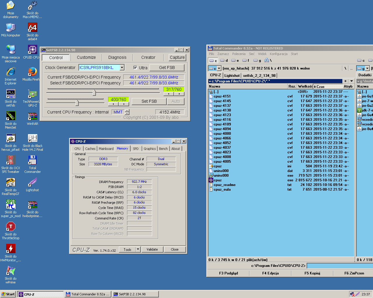This screenshot has width=373, height=298.
Task: Click F5 Kopiuj button
Action: pos(312,273)
